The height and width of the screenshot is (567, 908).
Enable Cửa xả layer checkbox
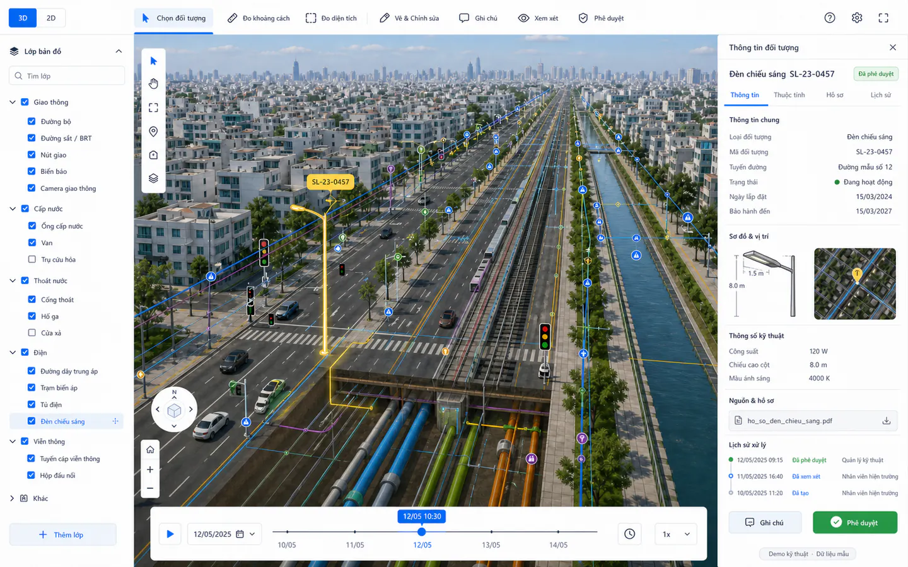point(32,333)
